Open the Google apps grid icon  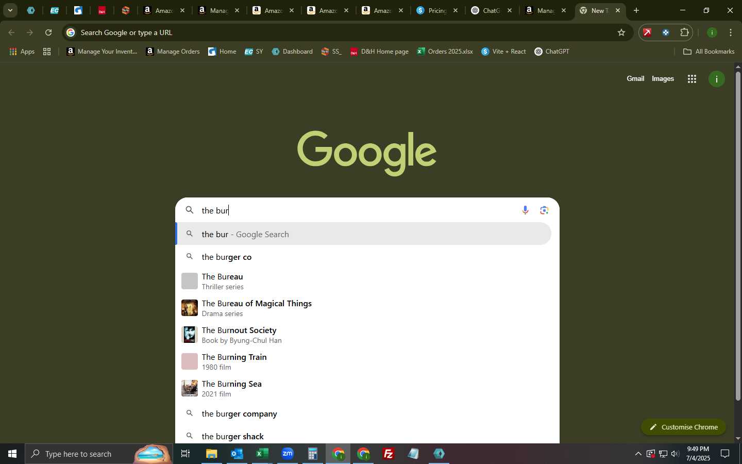pyautogui.click(x=692, y=79)
